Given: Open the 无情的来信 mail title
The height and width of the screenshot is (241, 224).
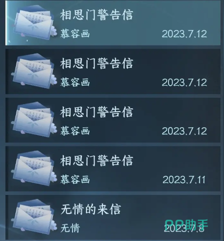Looking at the screenshot, I should click(91, 209).
